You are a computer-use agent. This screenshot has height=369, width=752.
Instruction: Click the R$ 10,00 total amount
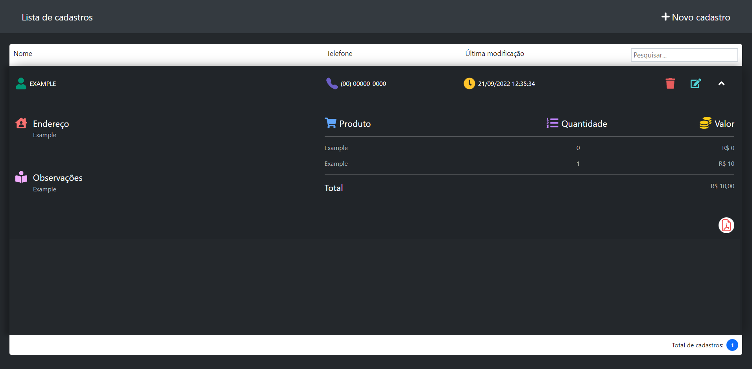pyautogui.click(x=722, y=186)
